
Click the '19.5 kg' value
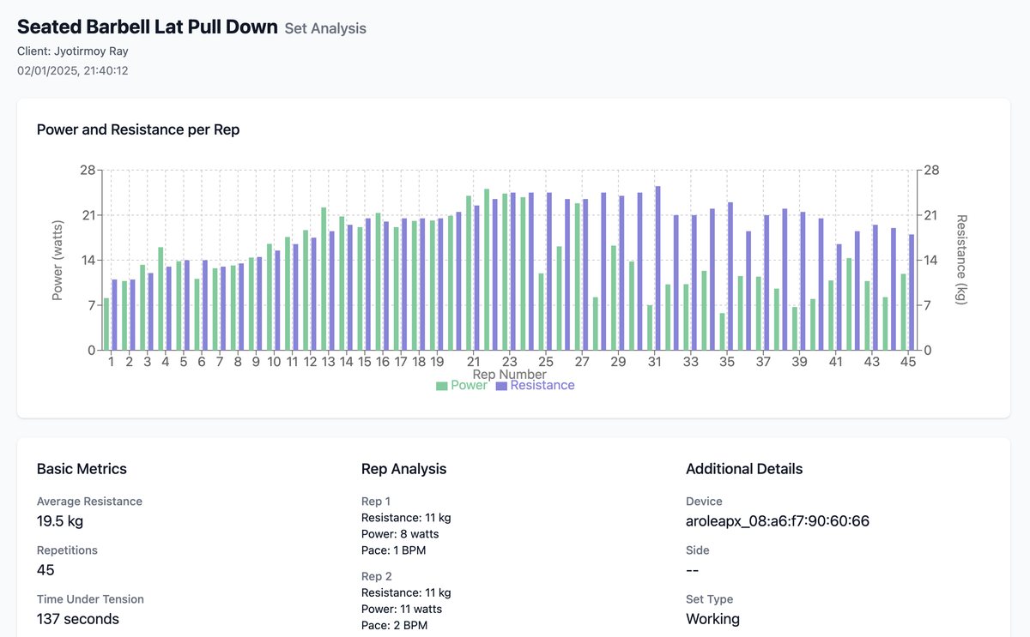coord(60,521)
